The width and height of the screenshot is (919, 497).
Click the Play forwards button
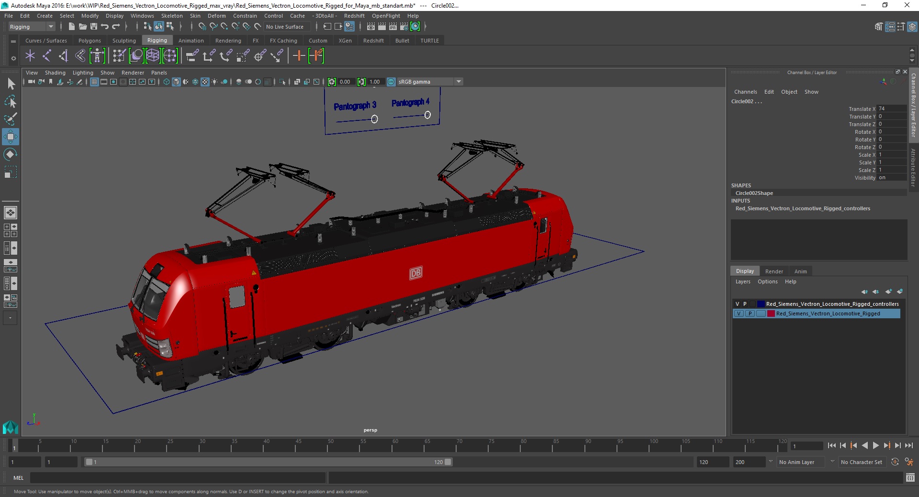(x=876, y=445)
